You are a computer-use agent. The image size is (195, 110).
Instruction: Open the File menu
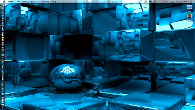(x=19, y=1)
